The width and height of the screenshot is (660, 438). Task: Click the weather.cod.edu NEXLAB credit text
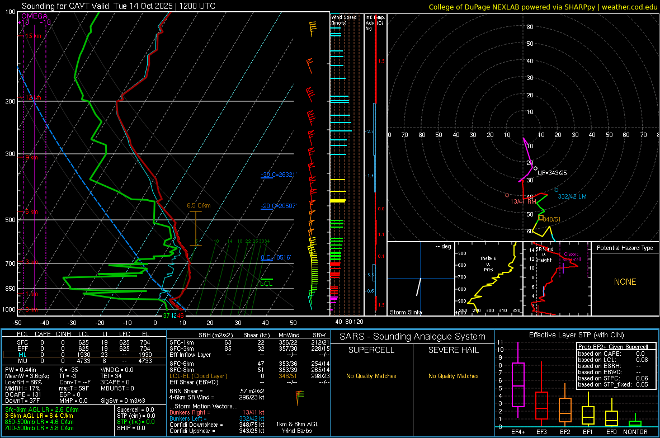click(x=543, y=7)
